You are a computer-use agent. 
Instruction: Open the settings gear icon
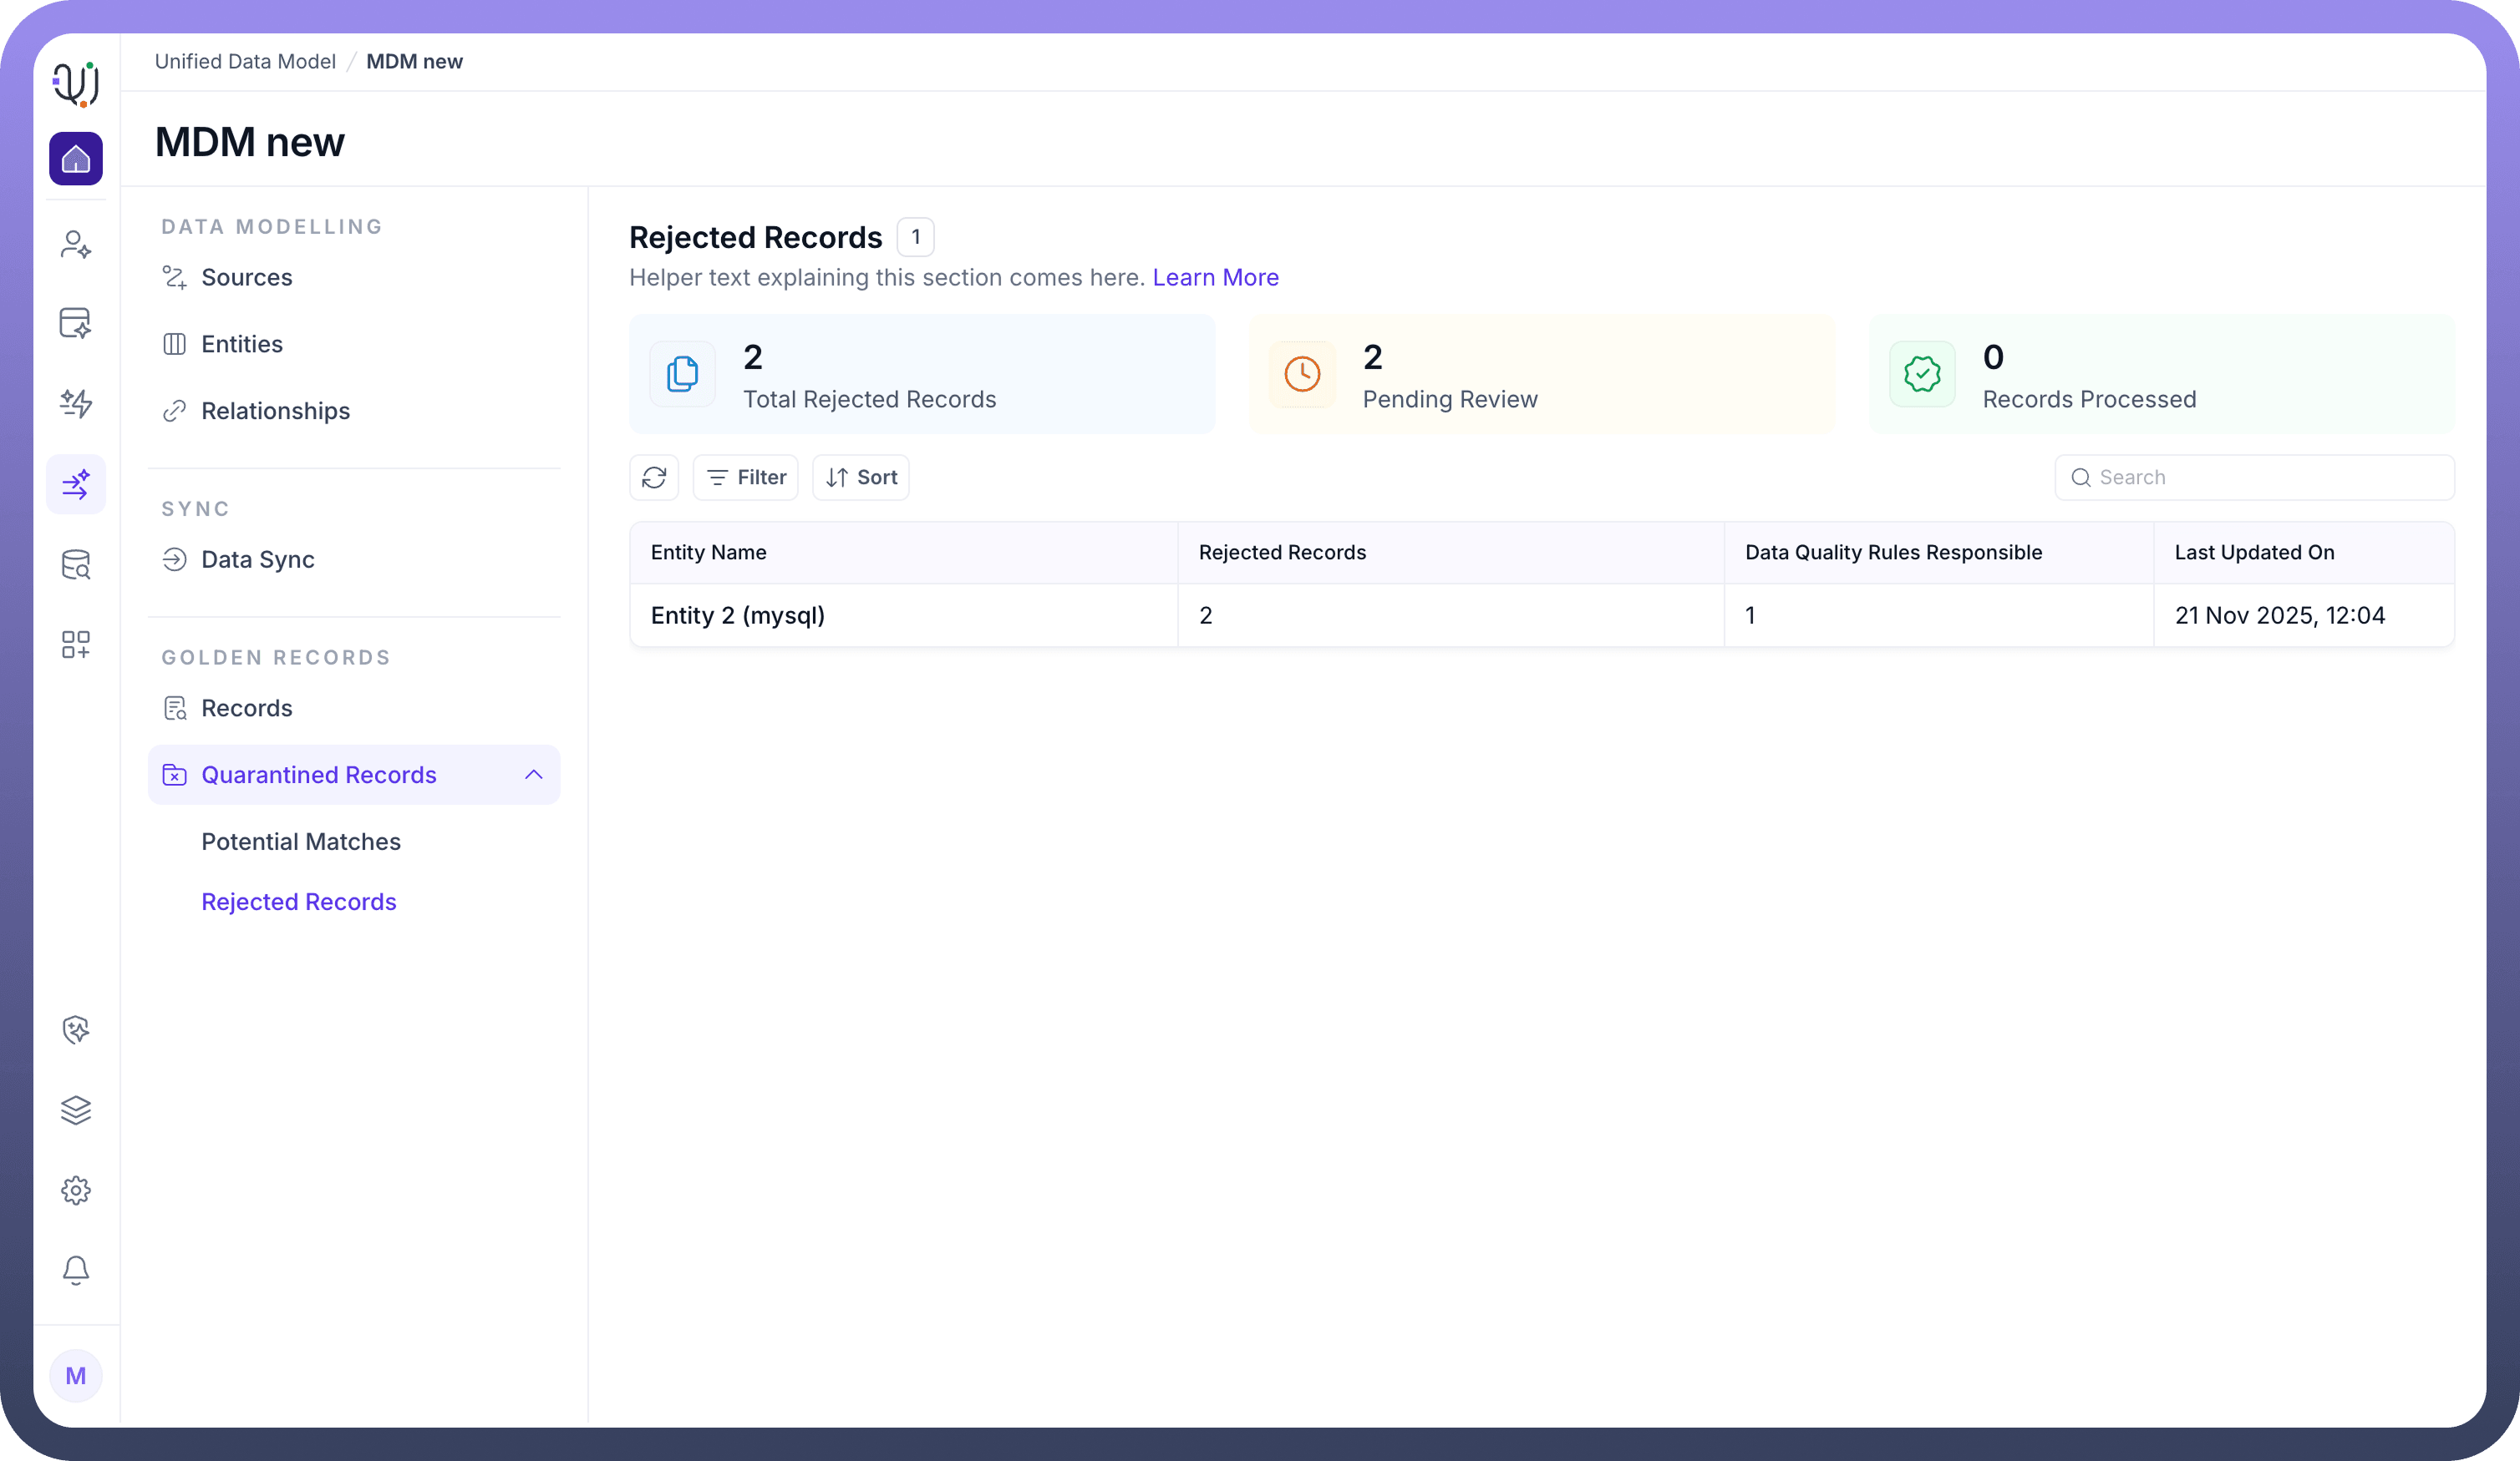coord(76,1191)
